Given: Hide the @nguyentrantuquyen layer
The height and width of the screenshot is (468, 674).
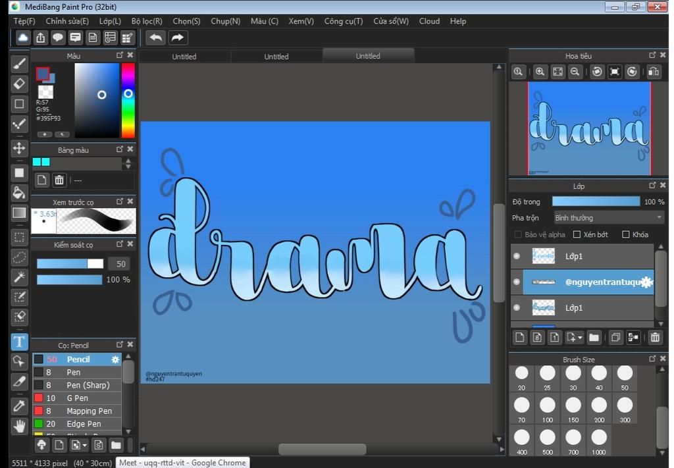Looking at the screenshot, I should (517, 282).
